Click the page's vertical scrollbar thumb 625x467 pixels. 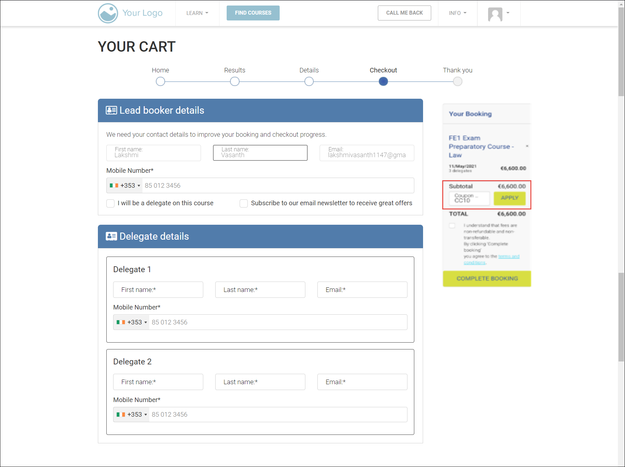621,52
